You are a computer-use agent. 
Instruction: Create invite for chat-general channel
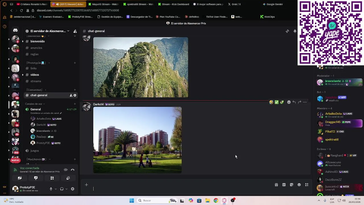pos(71,95)
